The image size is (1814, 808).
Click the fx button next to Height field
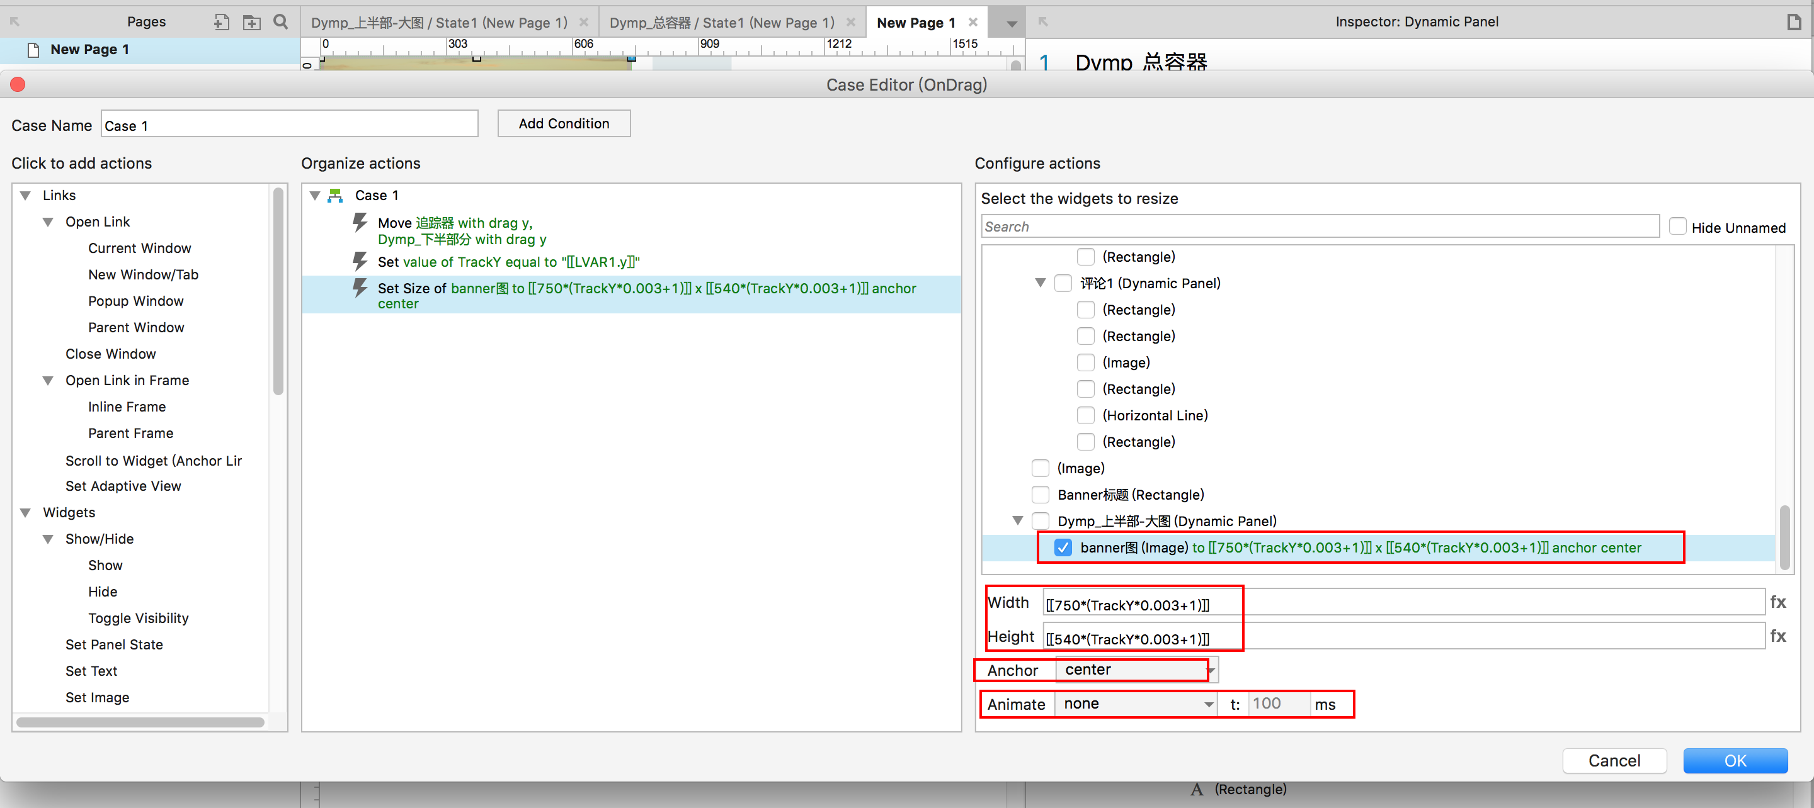click(1777, 636)
